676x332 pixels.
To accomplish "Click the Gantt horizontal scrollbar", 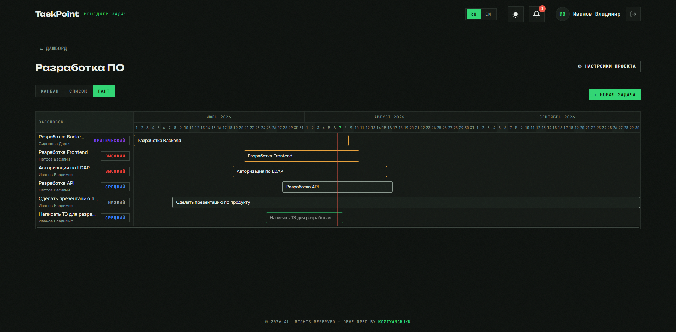I will 338,227.
